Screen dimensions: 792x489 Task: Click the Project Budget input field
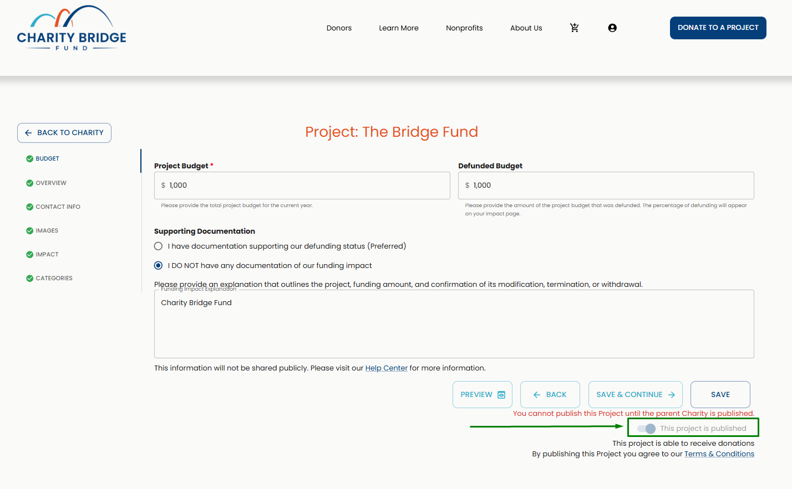tap(302, 186)
